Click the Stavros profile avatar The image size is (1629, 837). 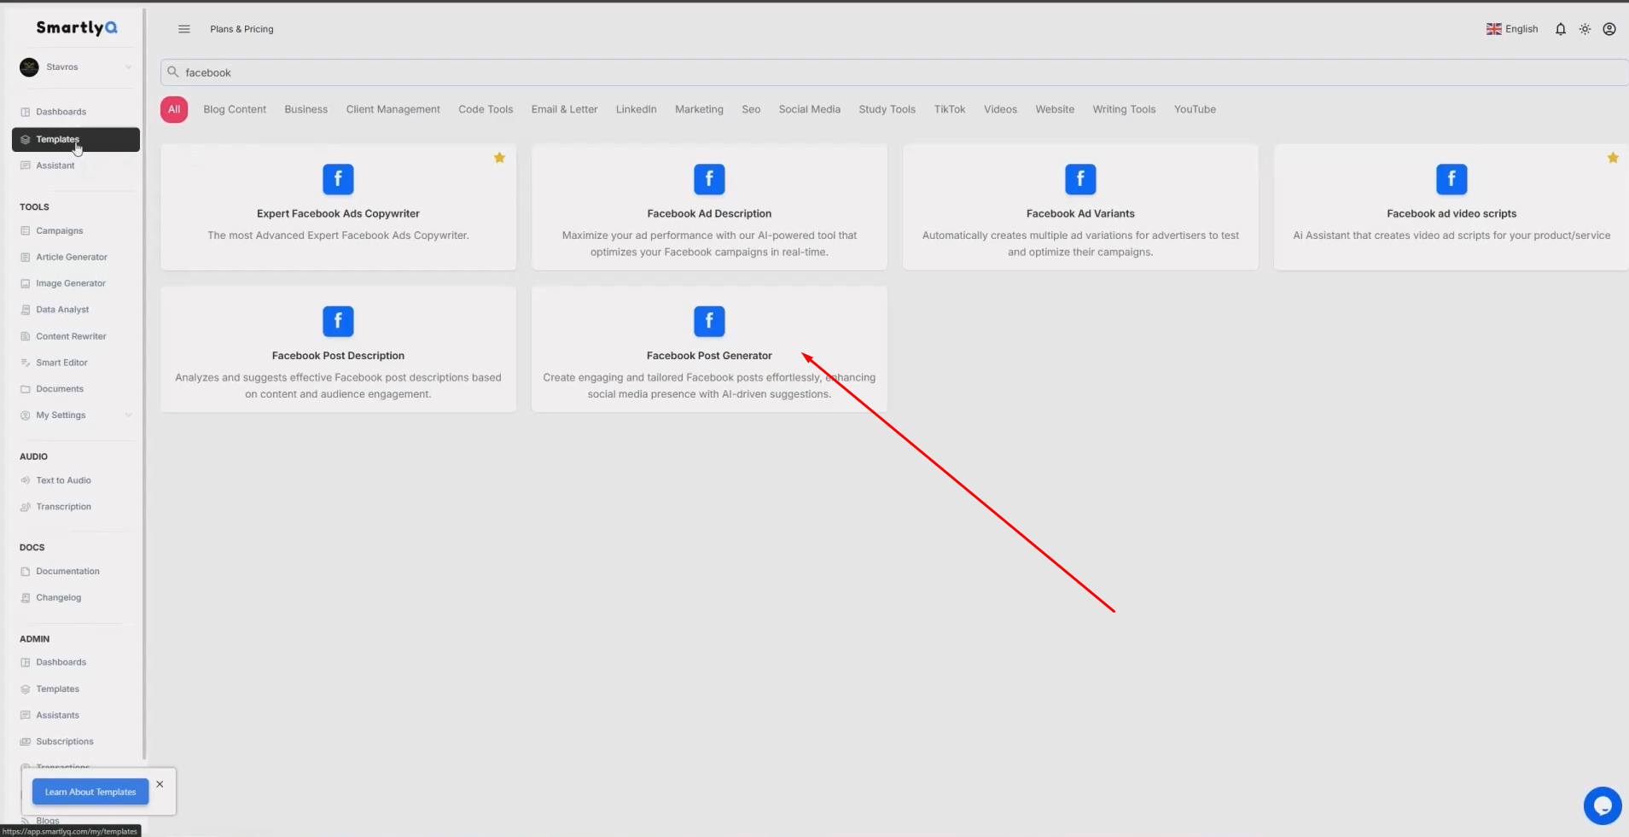click(x=29, y=67)
